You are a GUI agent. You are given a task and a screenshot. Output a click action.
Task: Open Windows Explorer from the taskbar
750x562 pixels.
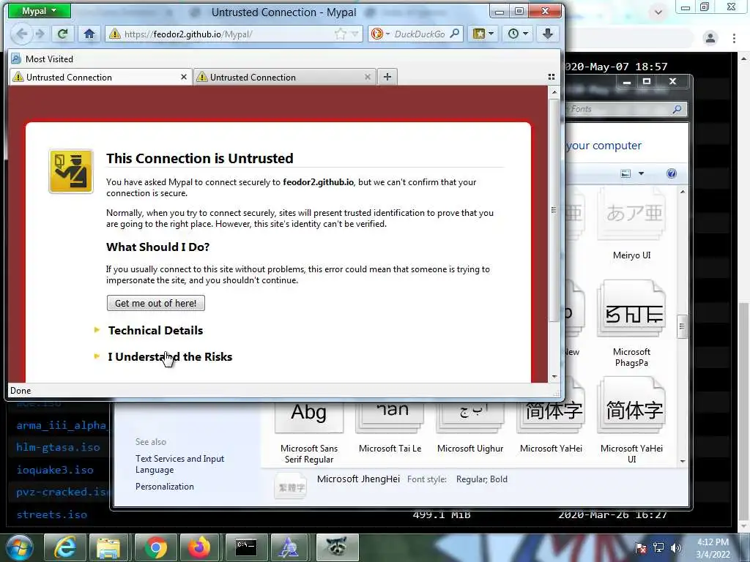point(109,547)
